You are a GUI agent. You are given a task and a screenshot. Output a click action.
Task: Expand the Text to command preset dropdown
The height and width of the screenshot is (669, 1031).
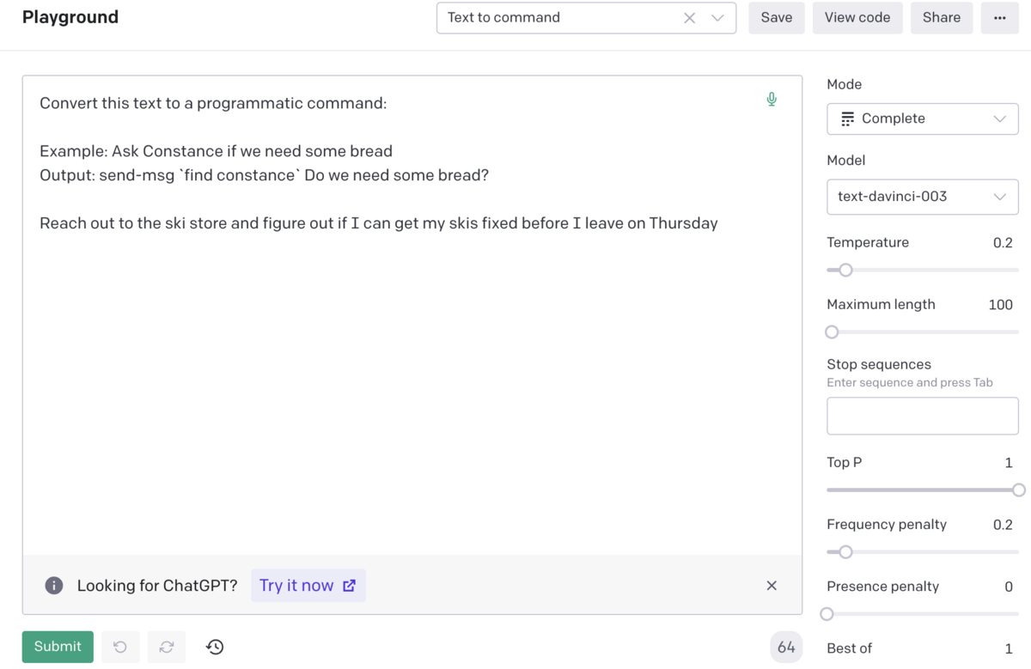717,18
